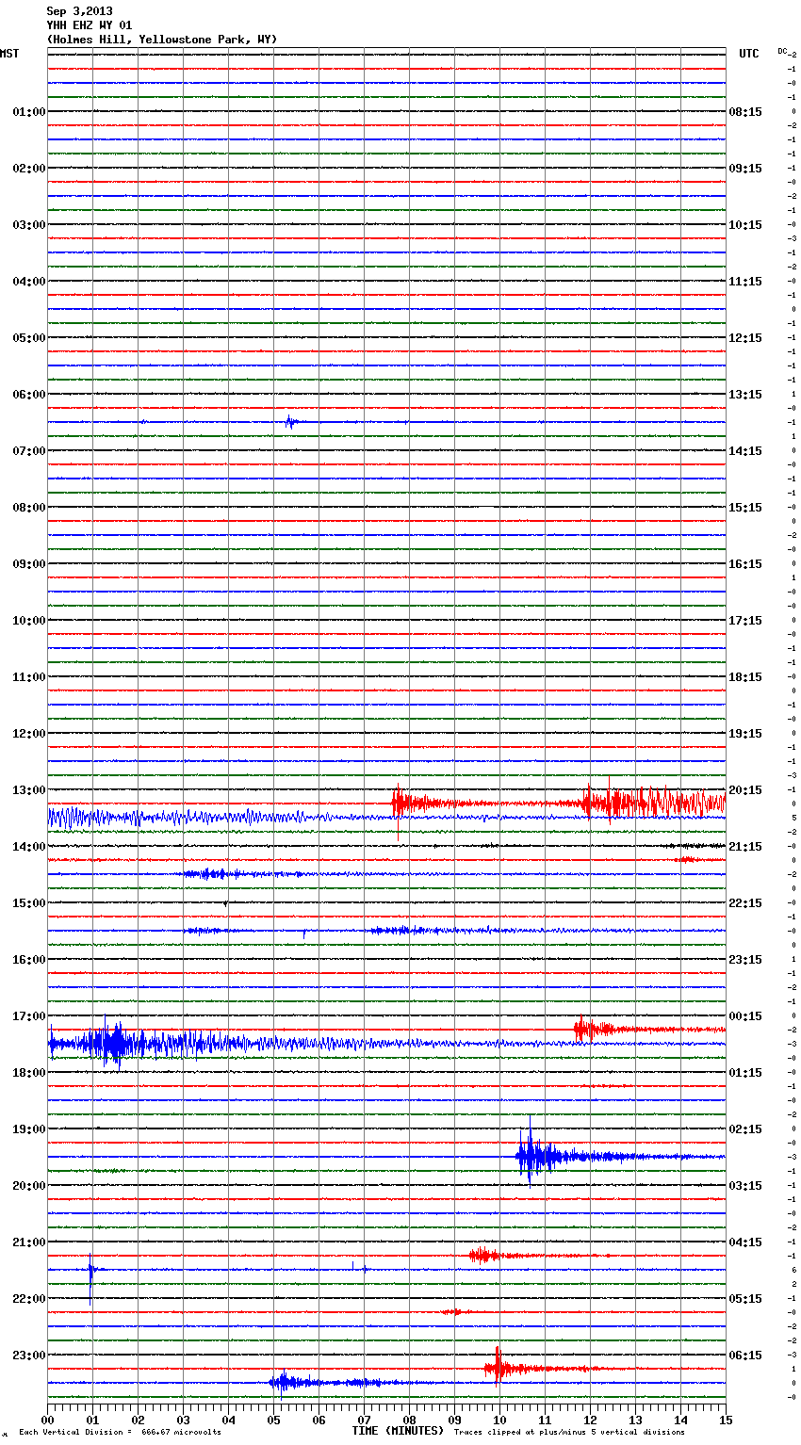This screenshot has height=1445, width=801.
Task: Select the '15:15' UTC time label
Action: tap(745, 508)
